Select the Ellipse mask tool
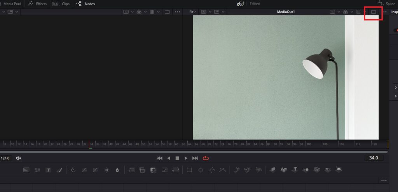The height and width of the screenshot is (192, 398). pos(201,170)
